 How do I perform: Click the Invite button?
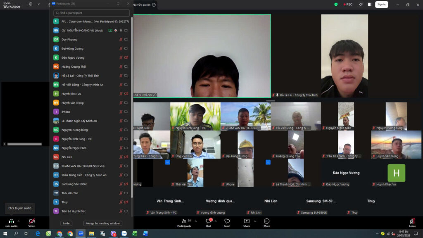[66, 224]
